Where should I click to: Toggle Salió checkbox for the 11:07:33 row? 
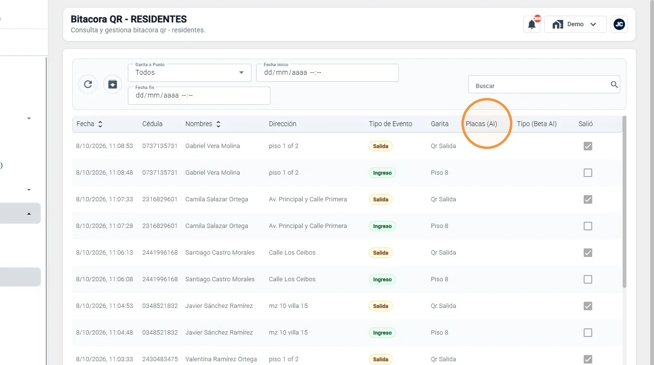click(588, 199)
